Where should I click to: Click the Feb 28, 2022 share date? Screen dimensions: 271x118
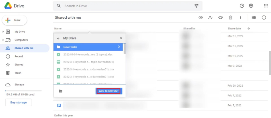[x=235, y=86]
